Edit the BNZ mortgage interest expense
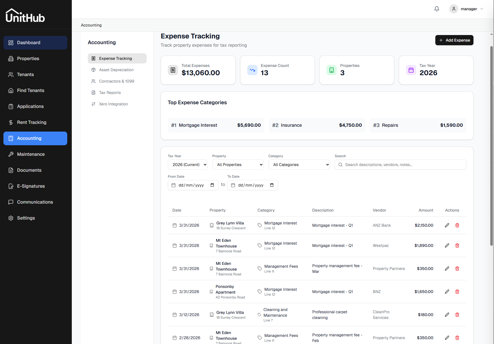Viewport: 494px width, 344px height. 447,292
